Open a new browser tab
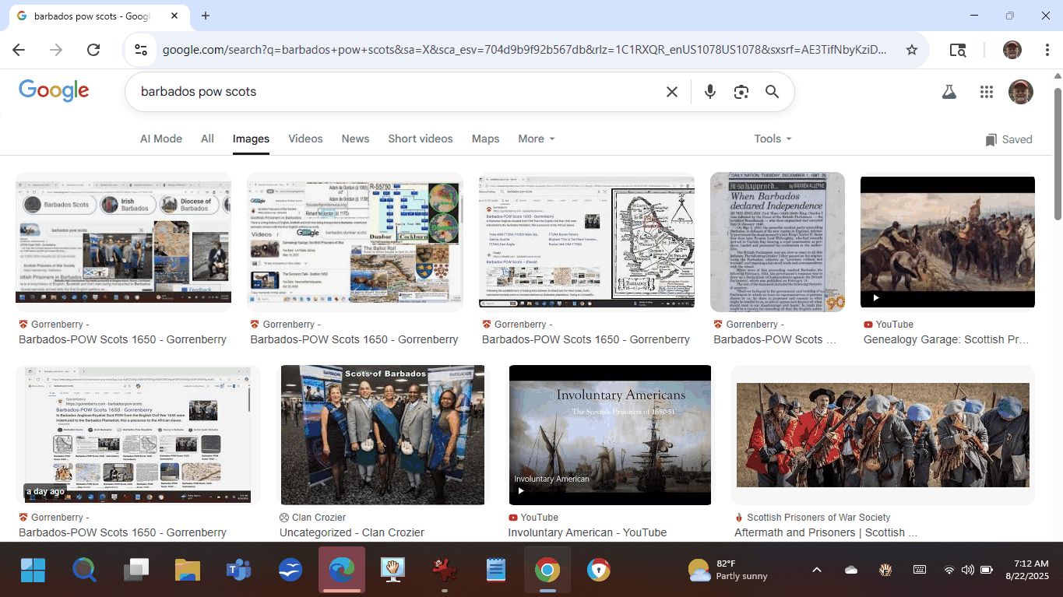 coord(206,16)
